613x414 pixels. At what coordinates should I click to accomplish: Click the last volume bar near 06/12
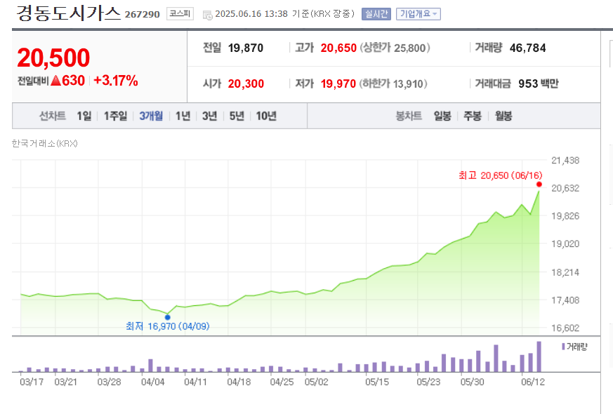[539, 356]
